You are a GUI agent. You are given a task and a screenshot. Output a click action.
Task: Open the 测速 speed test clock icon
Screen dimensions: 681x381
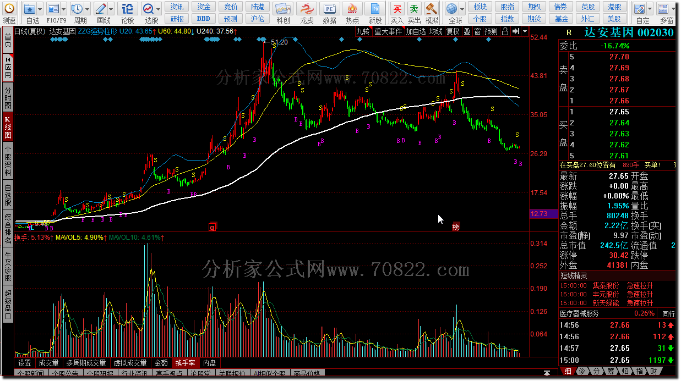9,8
